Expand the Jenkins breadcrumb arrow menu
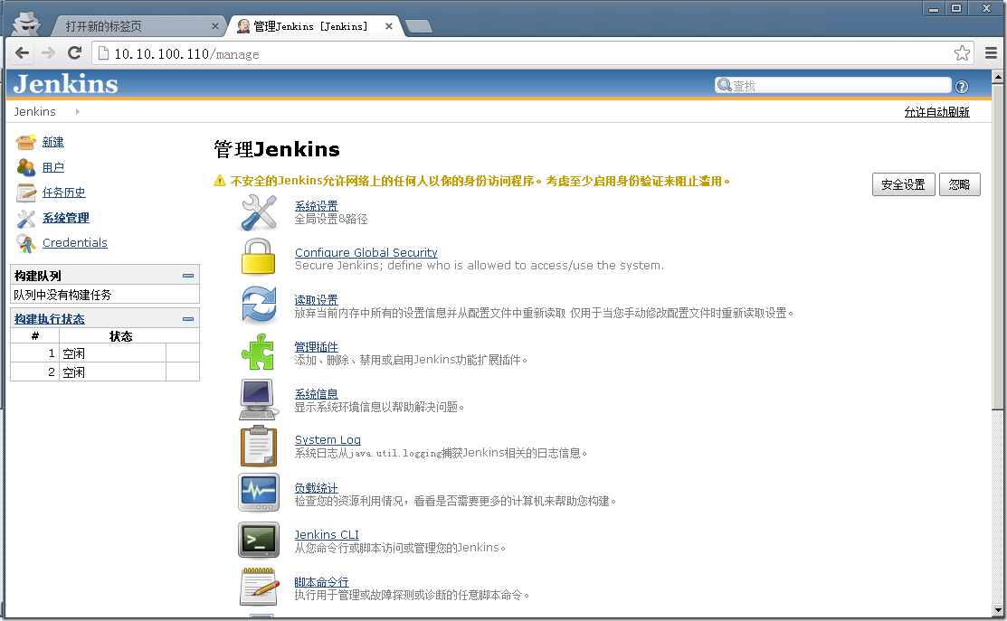 click(x=77, y=111)
